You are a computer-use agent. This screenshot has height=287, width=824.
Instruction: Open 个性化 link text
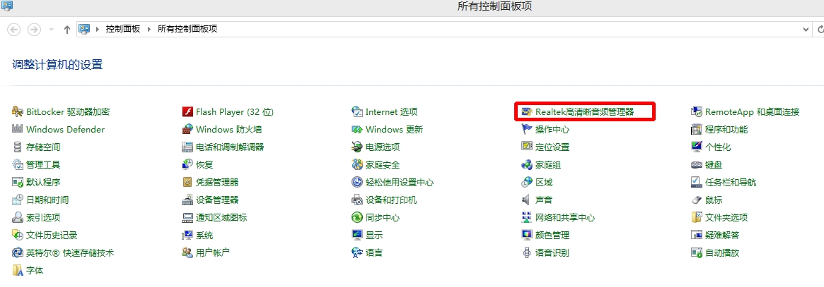tap(718, 147)
